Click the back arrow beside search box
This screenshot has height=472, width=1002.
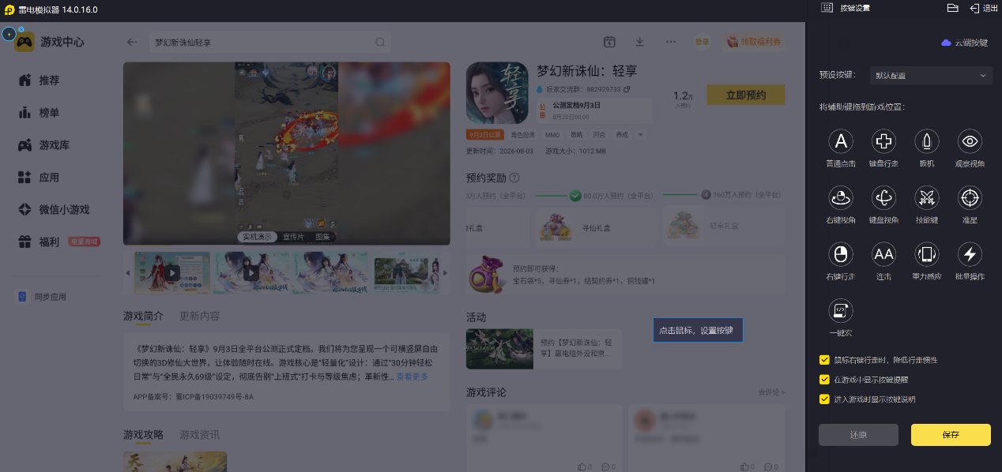(132, 42)
